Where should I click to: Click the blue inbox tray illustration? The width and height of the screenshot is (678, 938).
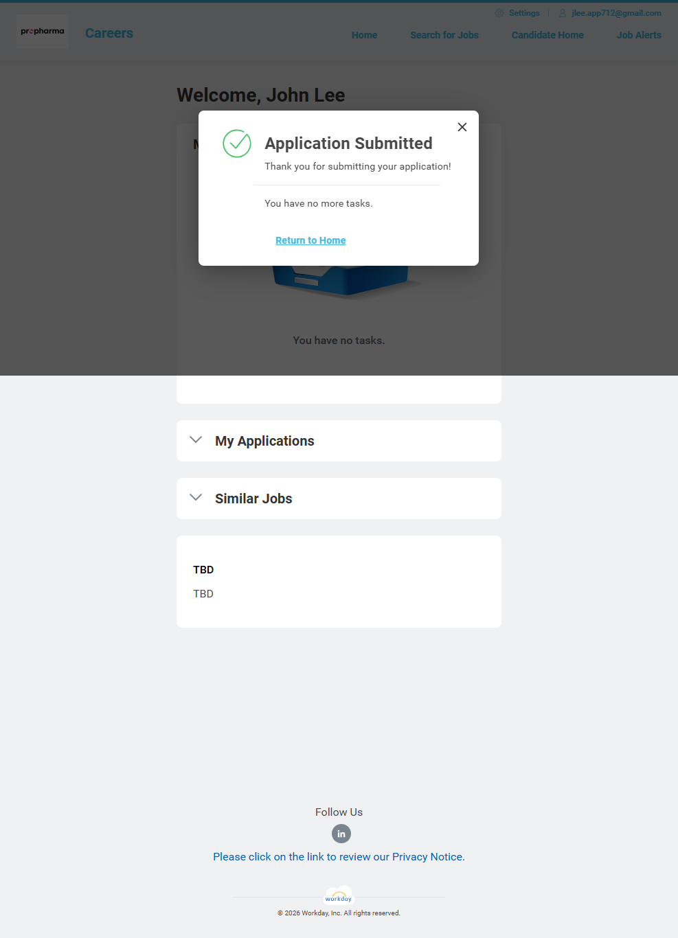point(341,282)
